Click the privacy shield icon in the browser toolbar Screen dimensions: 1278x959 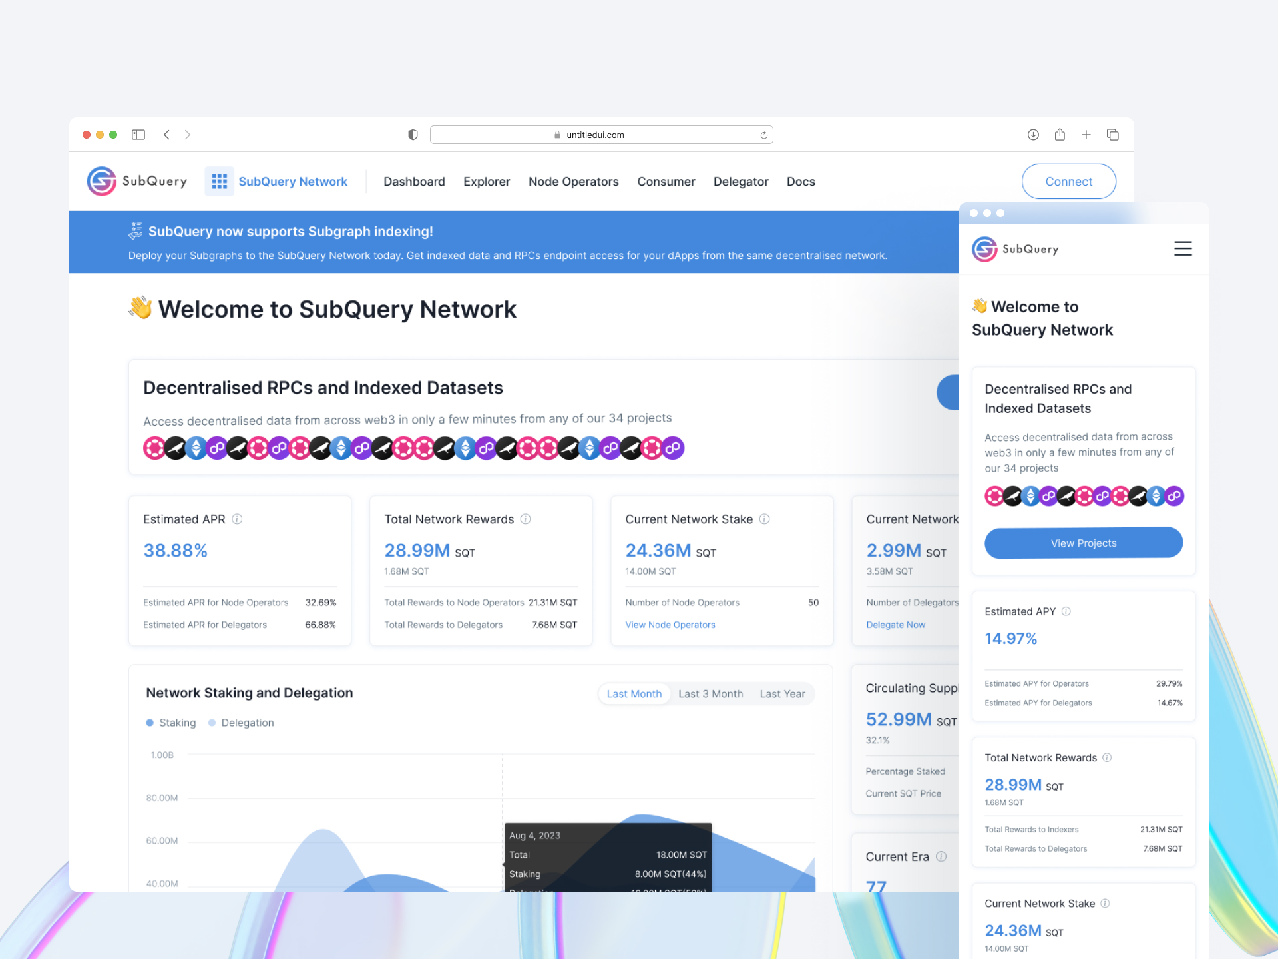coord(413,134)
